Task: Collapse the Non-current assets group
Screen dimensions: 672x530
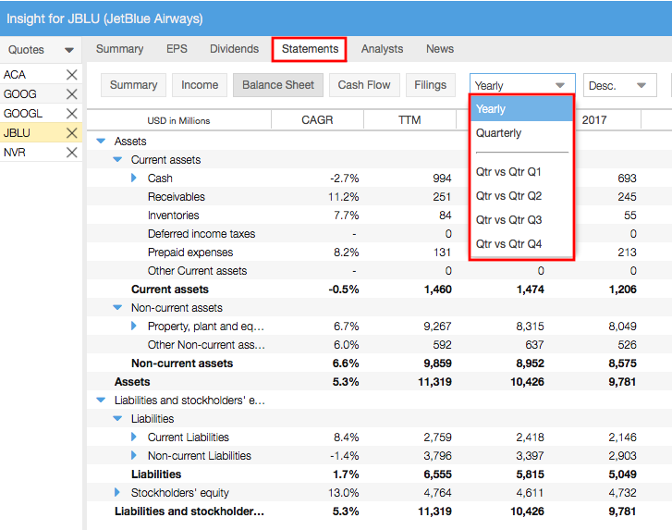Action: tap(117, 307)
